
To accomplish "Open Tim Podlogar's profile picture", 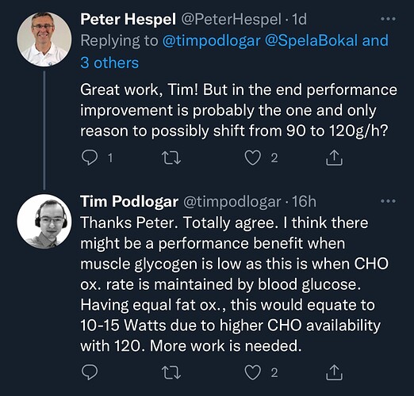I will [44, 222].
